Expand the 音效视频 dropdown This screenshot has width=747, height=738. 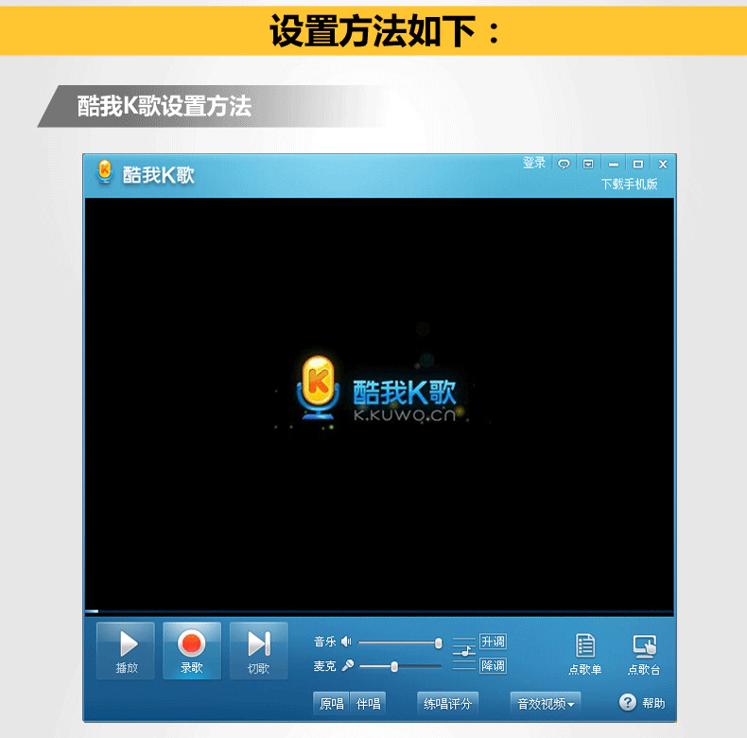coord(546,704)
